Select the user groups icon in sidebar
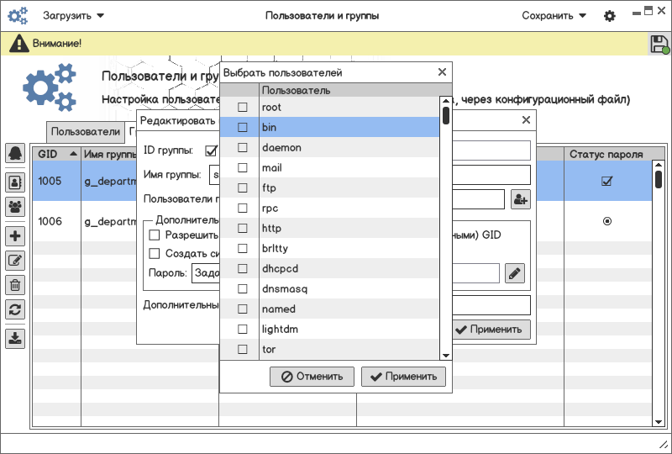Screen dimensions: 672x454 tap(15, 206)
